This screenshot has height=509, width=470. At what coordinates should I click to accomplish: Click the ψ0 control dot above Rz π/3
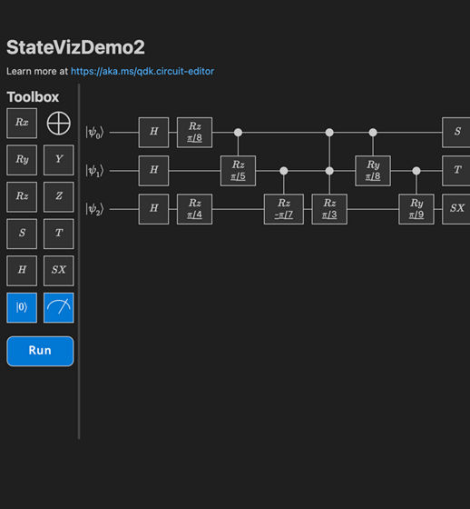(x=329, y=133)
